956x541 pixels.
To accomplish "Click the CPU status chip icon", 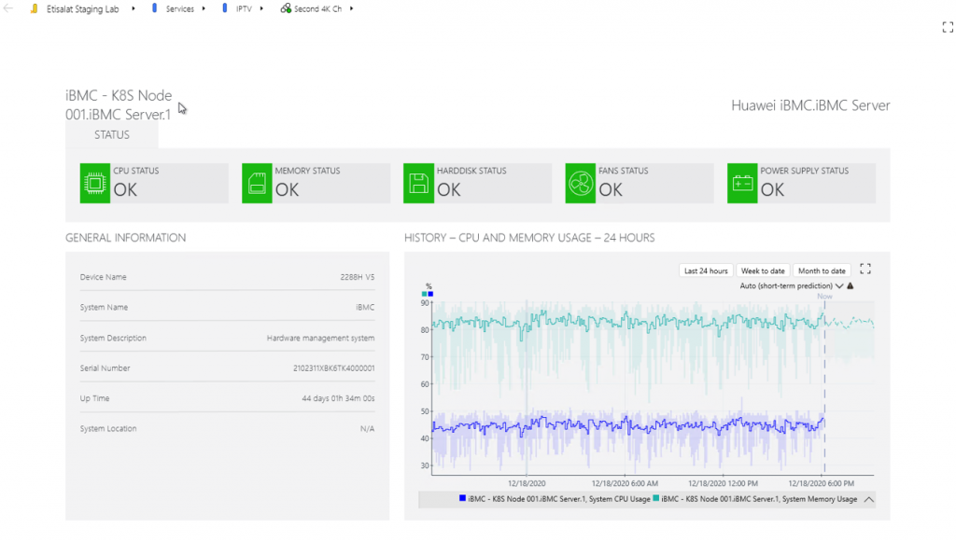I will pos(95,183).
